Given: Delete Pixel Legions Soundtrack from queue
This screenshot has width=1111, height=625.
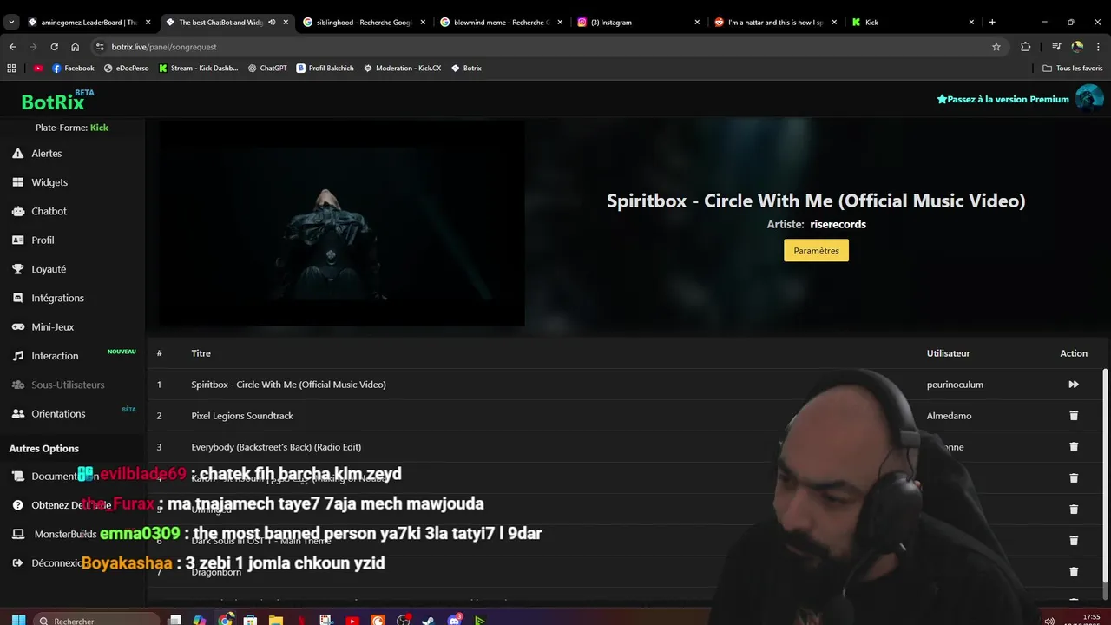Looking at the screenshot, I should pyautogui.click(x=1074, y=416).
